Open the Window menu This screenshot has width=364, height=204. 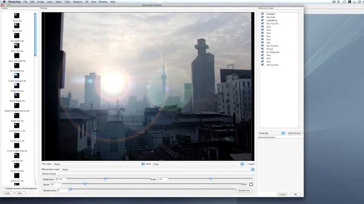[x=104, y=2]
